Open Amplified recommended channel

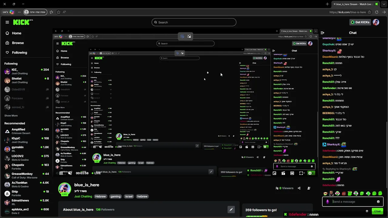pyautogui.click(x=26, y=131)
